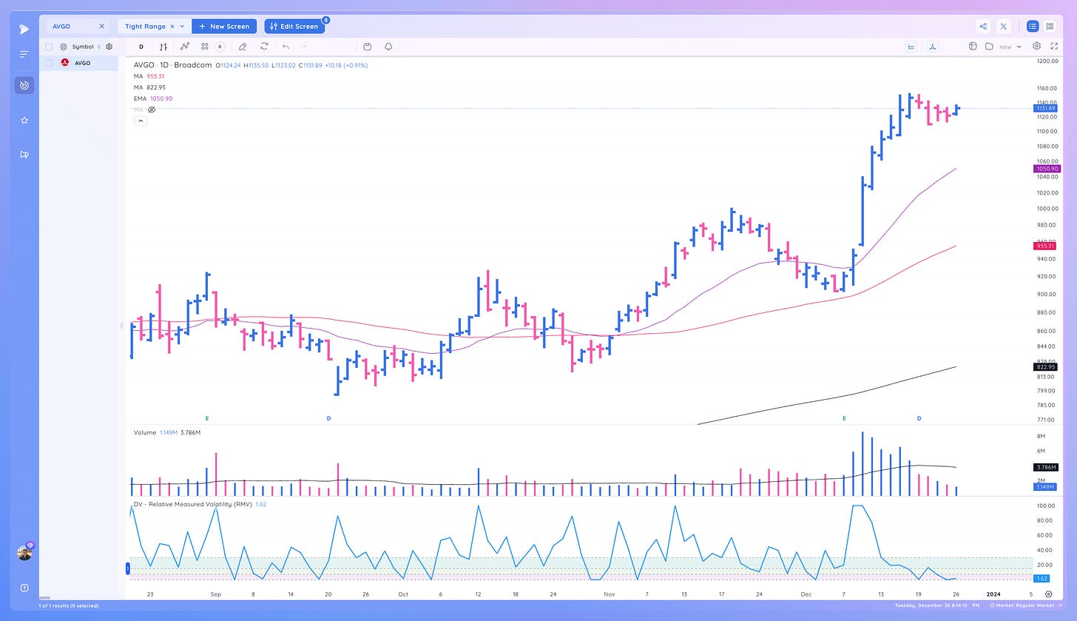The image size is (1077, 621).
Task: Click the Edit Screen button
Action: pos(294,27)
